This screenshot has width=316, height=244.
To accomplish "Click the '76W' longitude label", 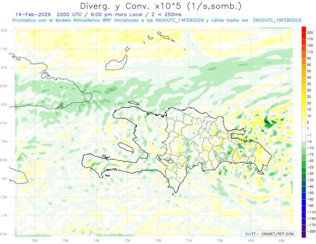I will click(34, 240).
